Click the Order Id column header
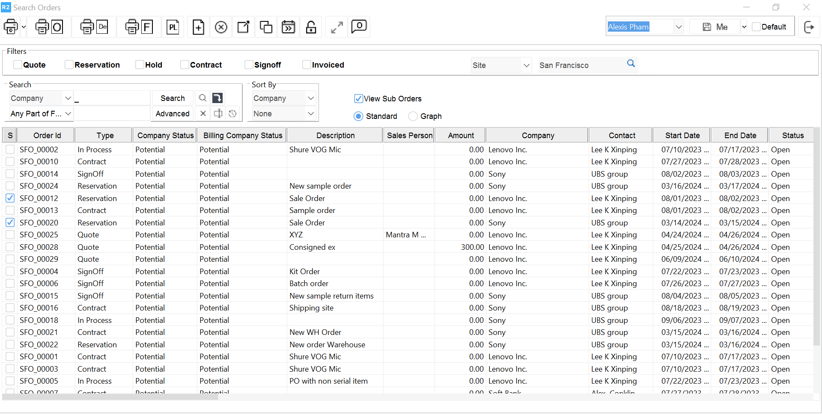 pos(47,136)
